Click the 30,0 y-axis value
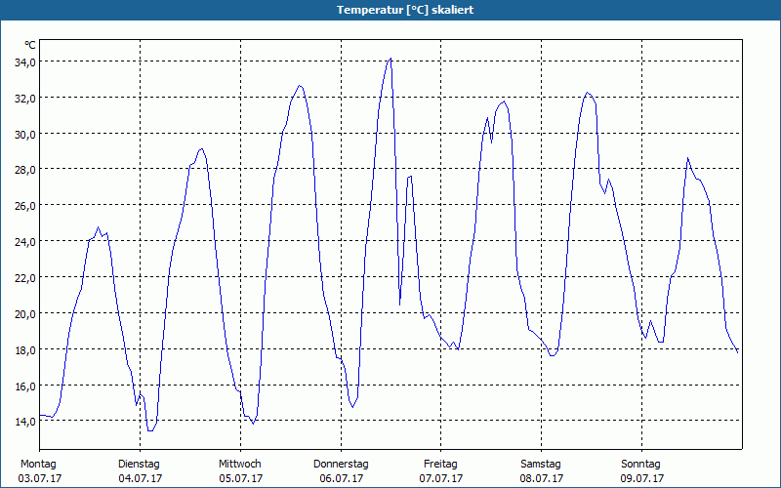The image size is (781, 488). coord(25,135)
